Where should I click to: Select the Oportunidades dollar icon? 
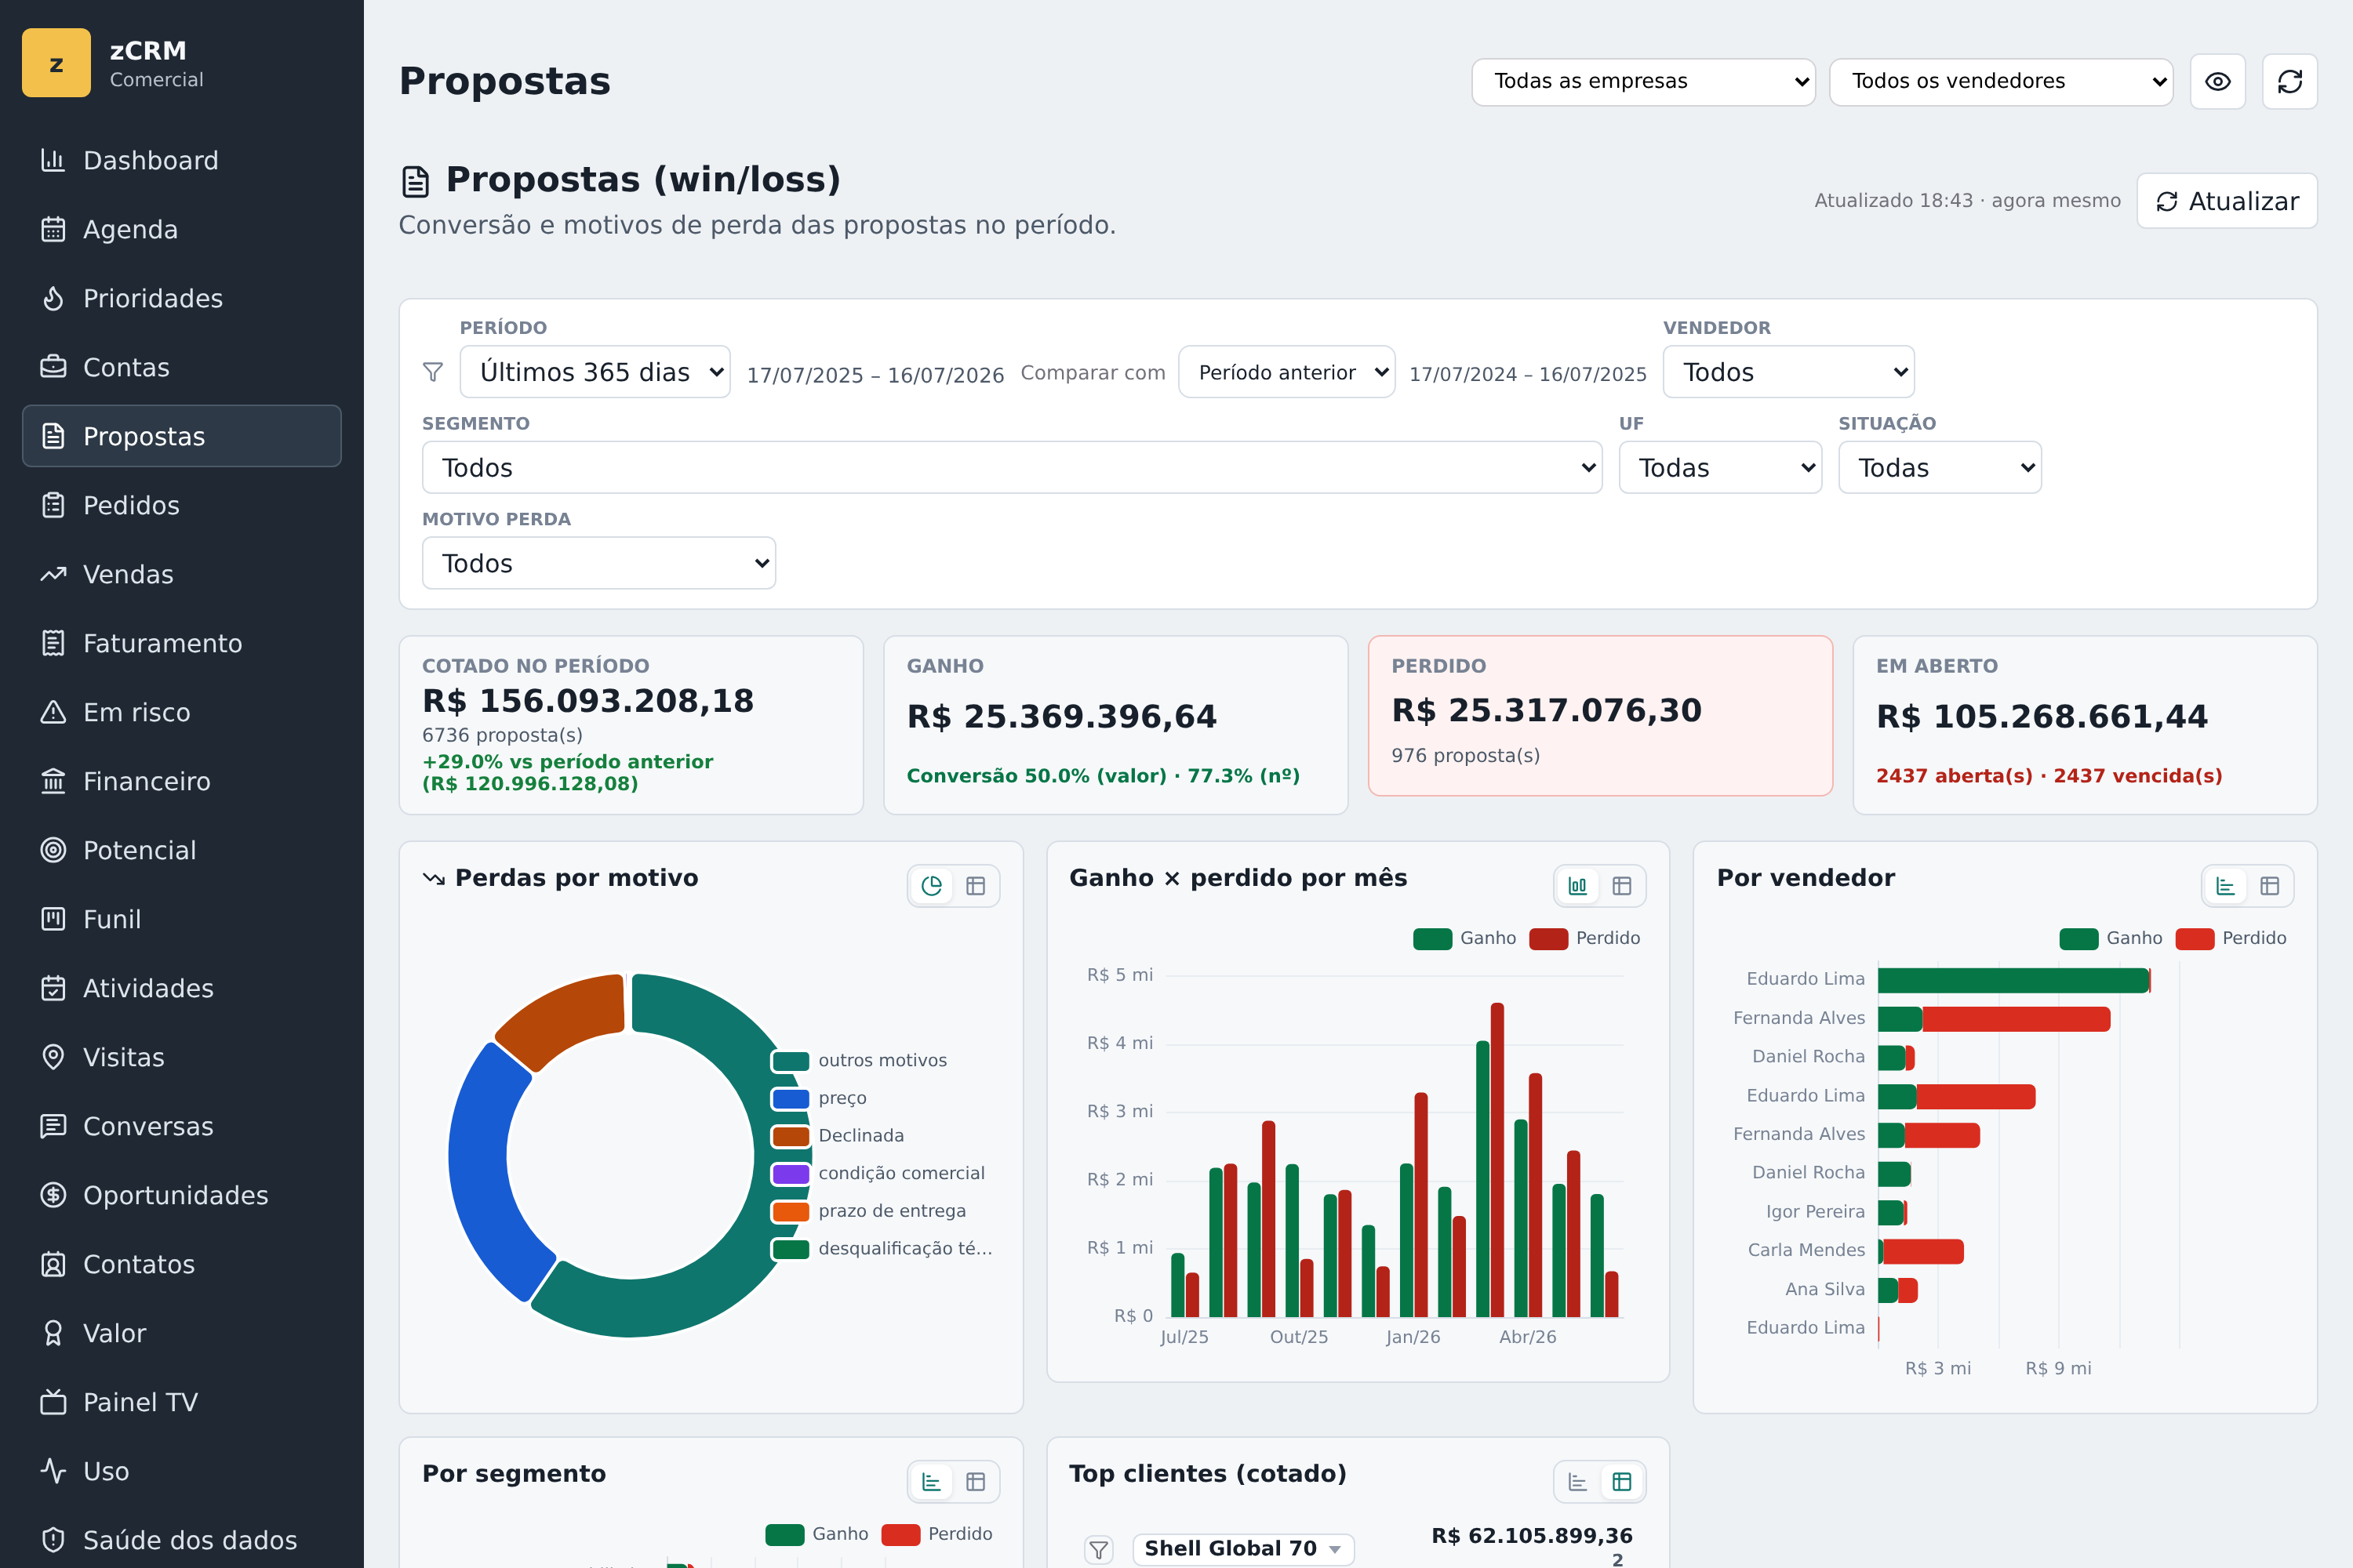coord(53,1195)
